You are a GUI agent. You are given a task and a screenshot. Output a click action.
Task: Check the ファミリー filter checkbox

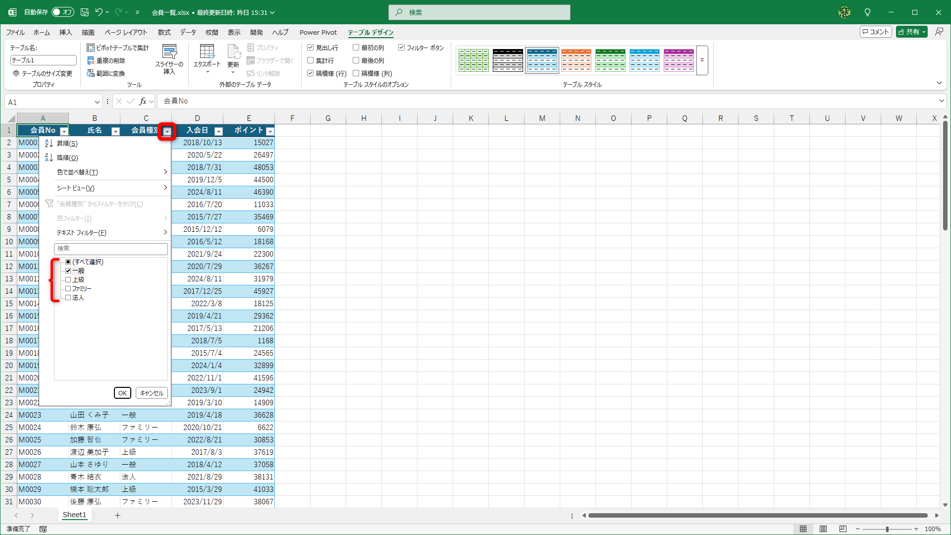tap(68, 289)
